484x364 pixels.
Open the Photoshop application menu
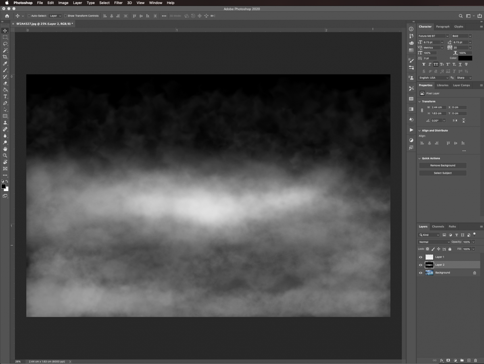click(x=23, y=3)
